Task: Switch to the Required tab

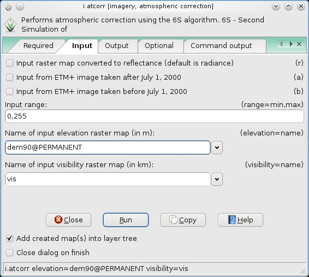Action: pyautogui.click(x=38, y=46)
